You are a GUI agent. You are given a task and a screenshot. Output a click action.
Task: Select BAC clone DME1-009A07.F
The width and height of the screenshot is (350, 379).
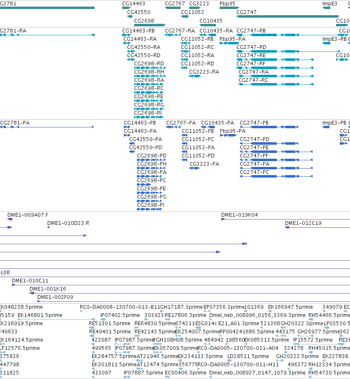[28, 215]
